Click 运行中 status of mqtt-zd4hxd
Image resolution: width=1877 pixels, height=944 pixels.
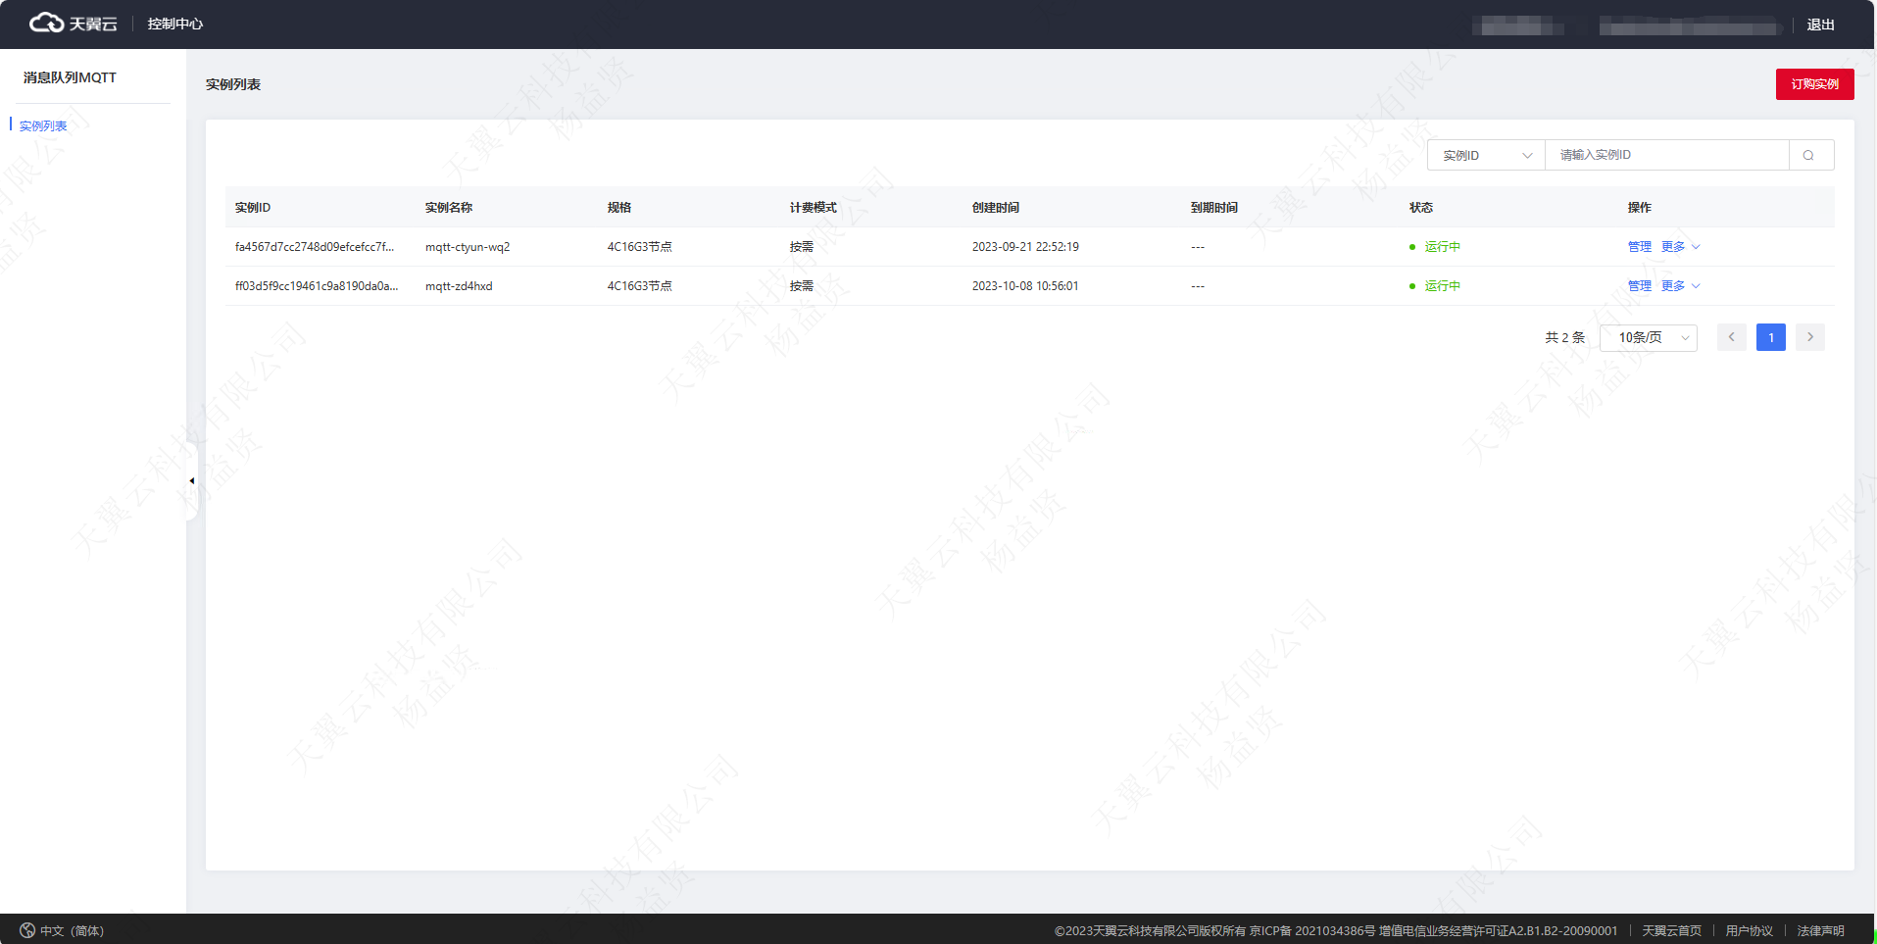(x=1443, y=286)
